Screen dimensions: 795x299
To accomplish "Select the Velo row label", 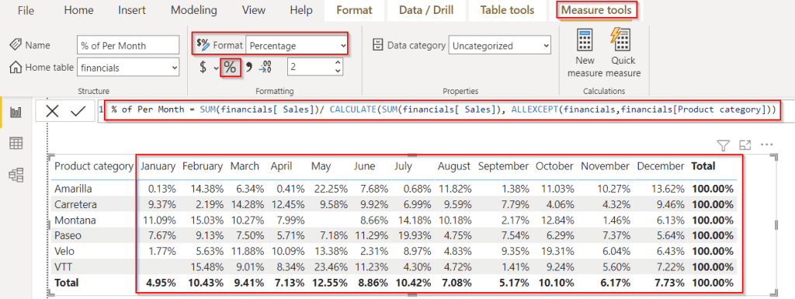I will (x=64, y=252).
